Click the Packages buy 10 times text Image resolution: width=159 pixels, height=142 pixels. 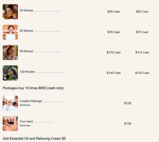[33, 88]
